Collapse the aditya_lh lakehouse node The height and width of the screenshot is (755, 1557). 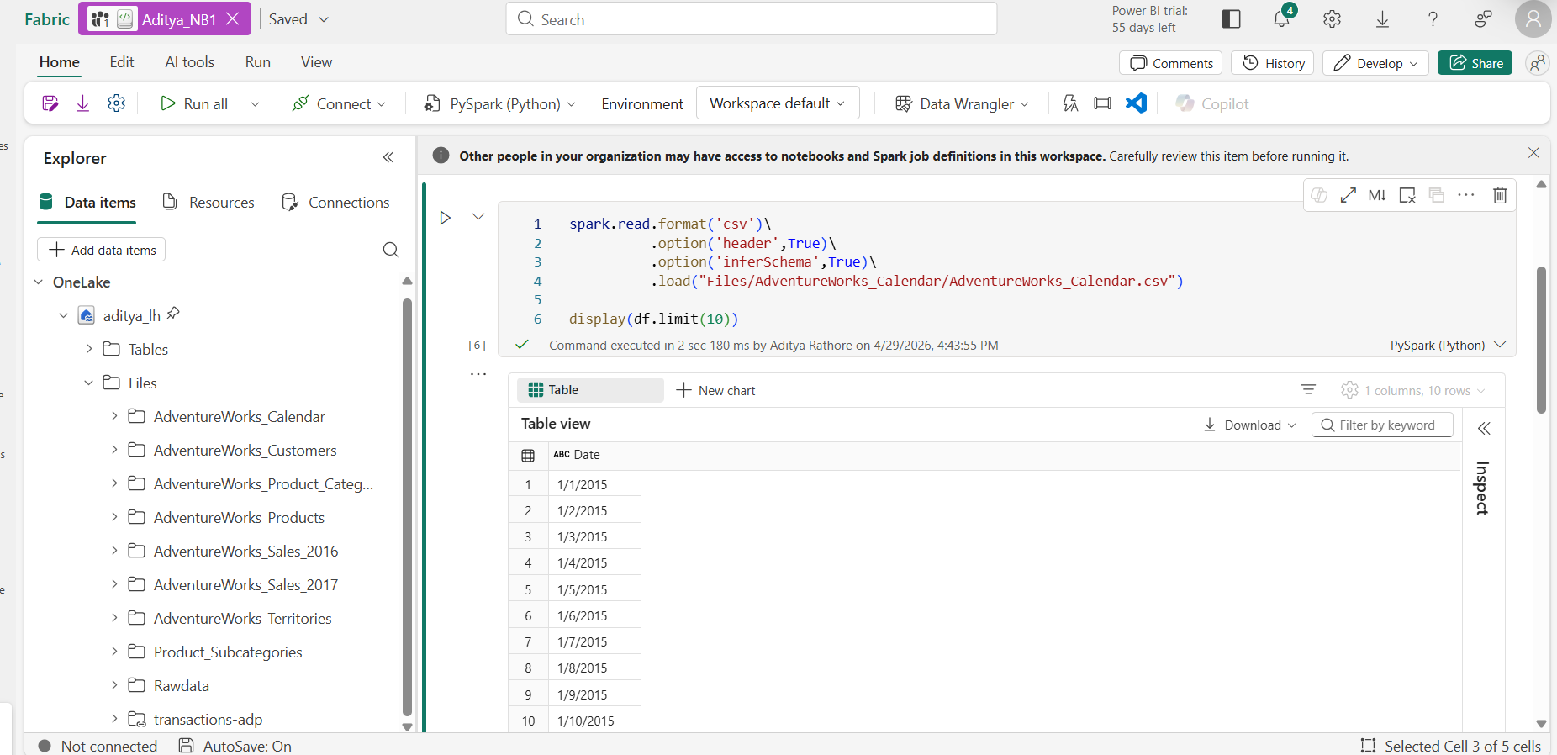coord(63,316)
